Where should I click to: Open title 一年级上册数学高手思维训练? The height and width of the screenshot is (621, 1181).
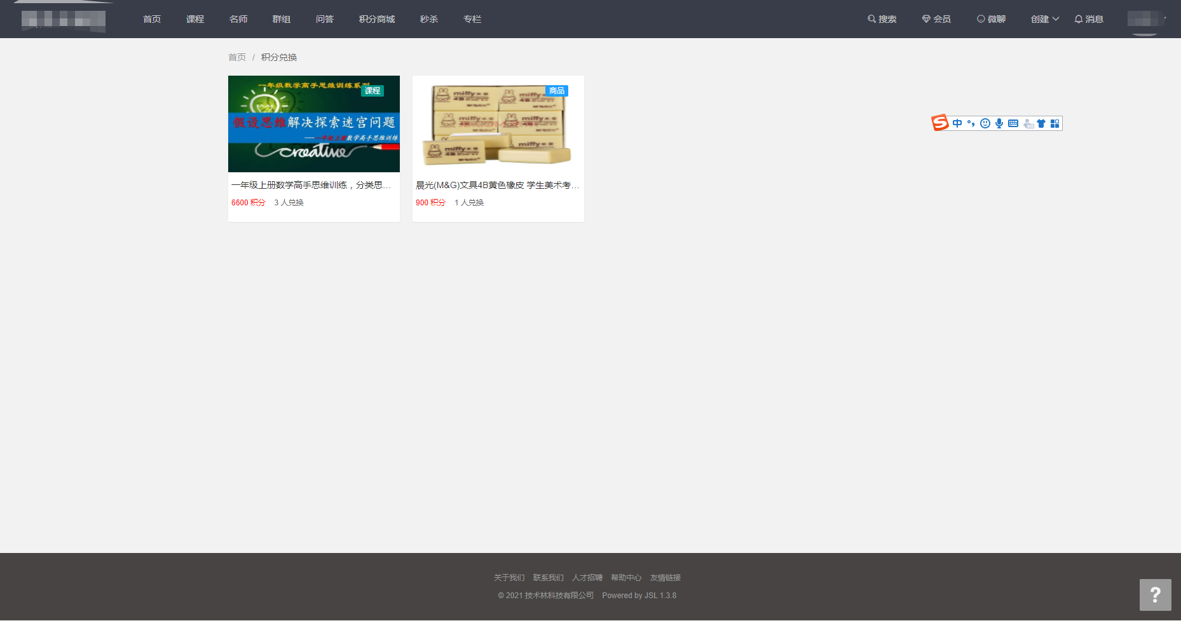pyautogui.click(x=311, y=185)
